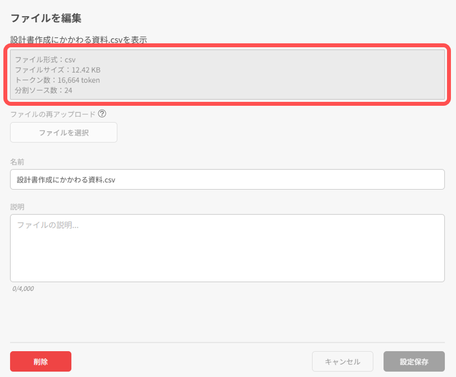Image resolution: width=456 pixels, height=377 pixels.
Task: Save changes with the 設定保存 button
Action: [x=414, y=362]
